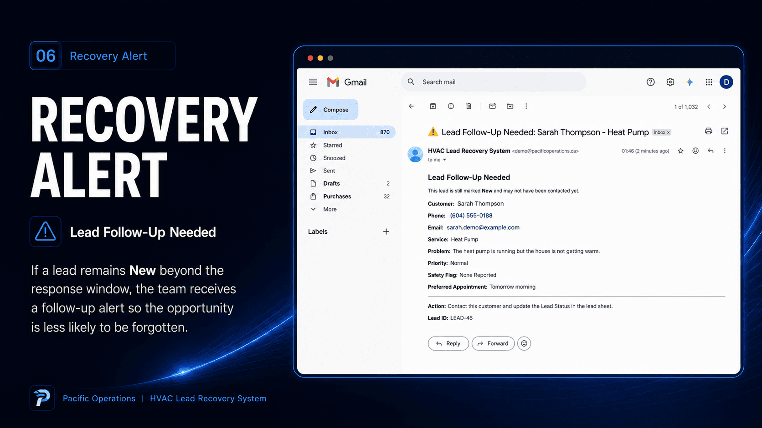Go back to inbox arrow

411,106
